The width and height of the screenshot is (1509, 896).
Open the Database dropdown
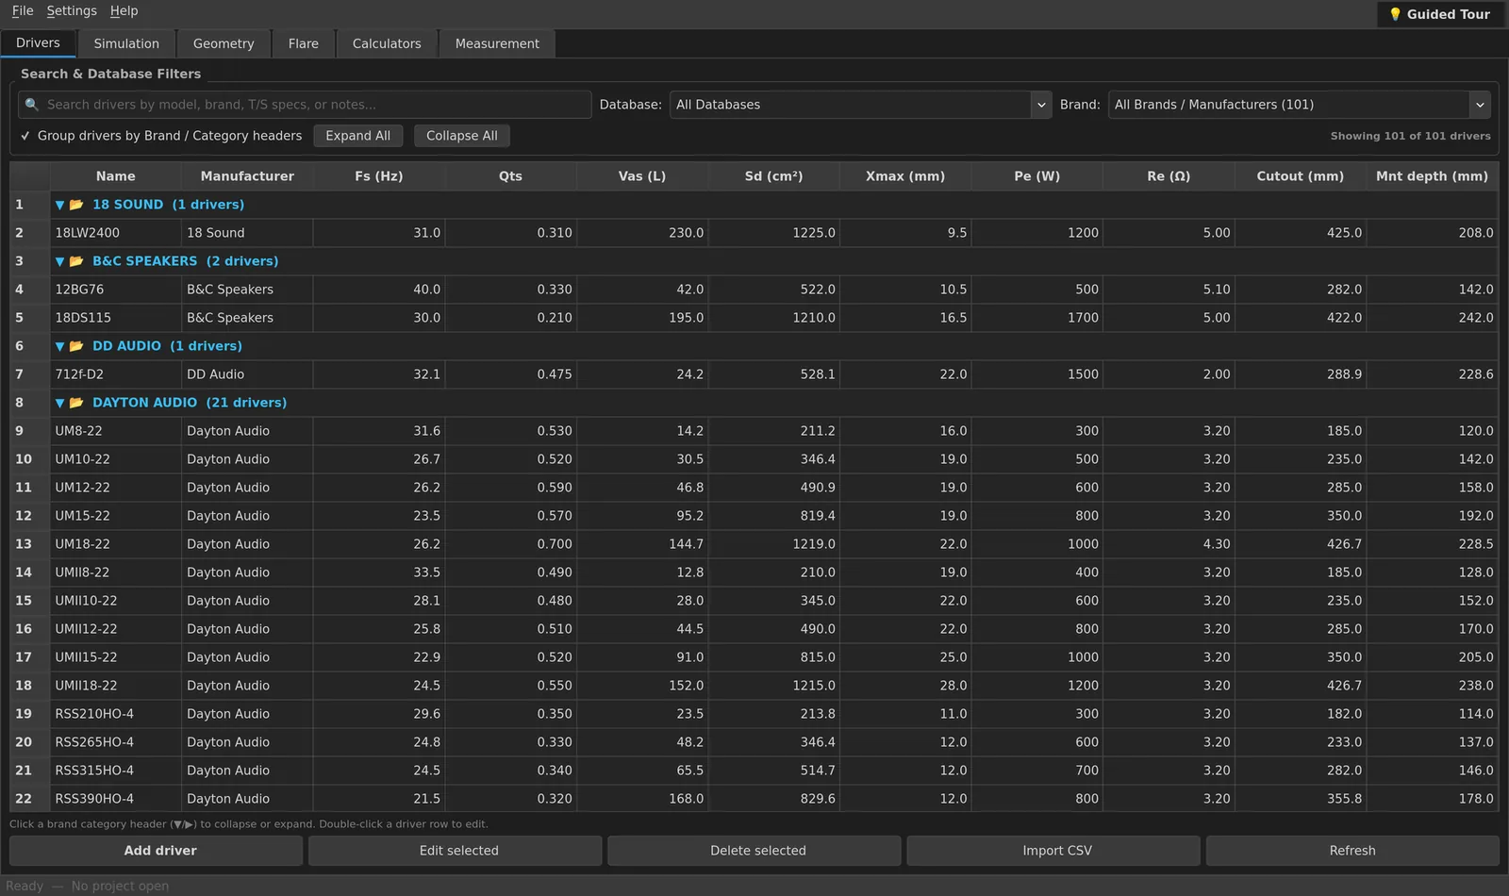point(860,105)
